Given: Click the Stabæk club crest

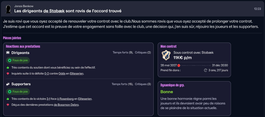Looking at the screenshot, I should [166, 55].
